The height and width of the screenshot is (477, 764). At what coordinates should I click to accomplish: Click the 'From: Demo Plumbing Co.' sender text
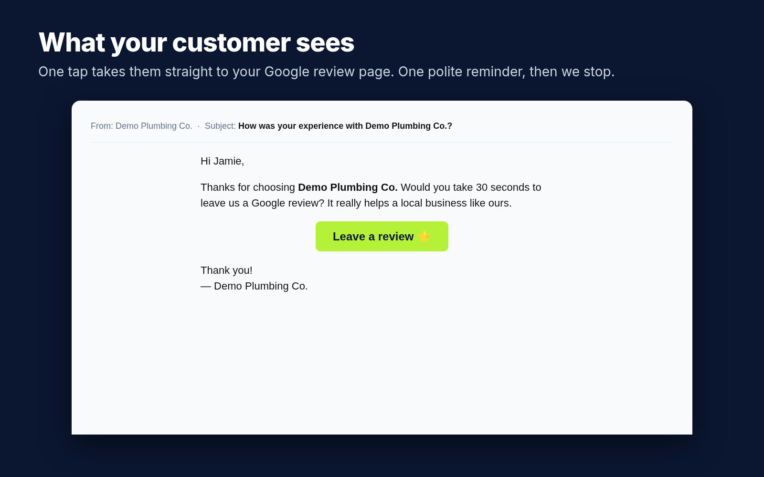141,126
